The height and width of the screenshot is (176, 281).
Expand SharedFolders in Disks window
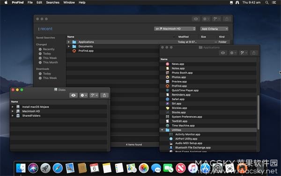(x=13, y=115)
